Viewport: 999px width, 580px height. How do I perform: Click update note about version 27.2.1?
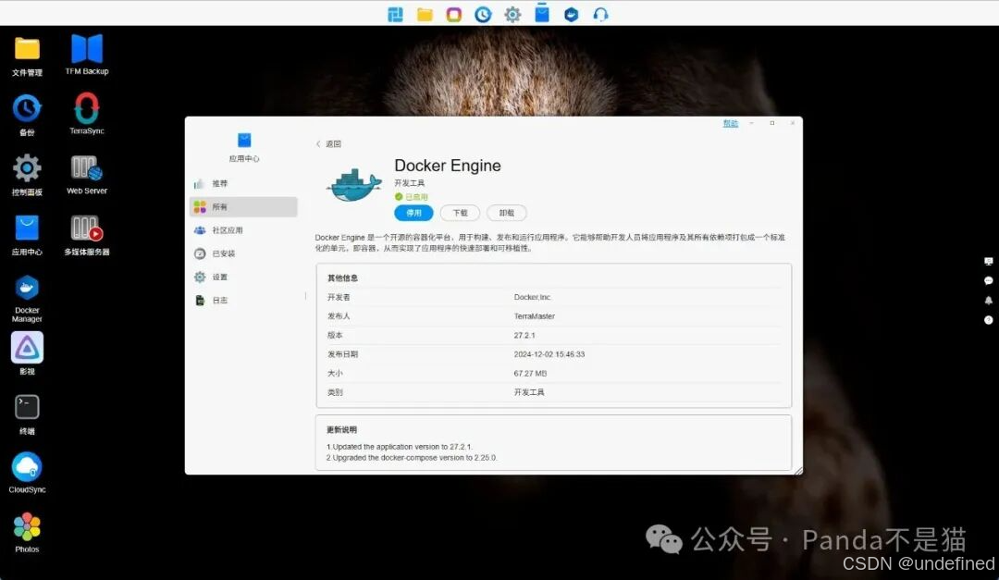coord(400,447)
